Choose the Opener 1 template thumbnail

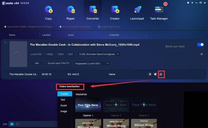tap(88, 105)
